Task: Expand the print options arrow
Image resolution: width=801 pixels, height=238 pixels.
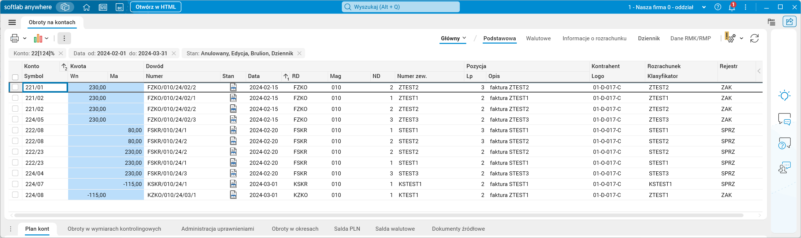Action: [25, 38]
